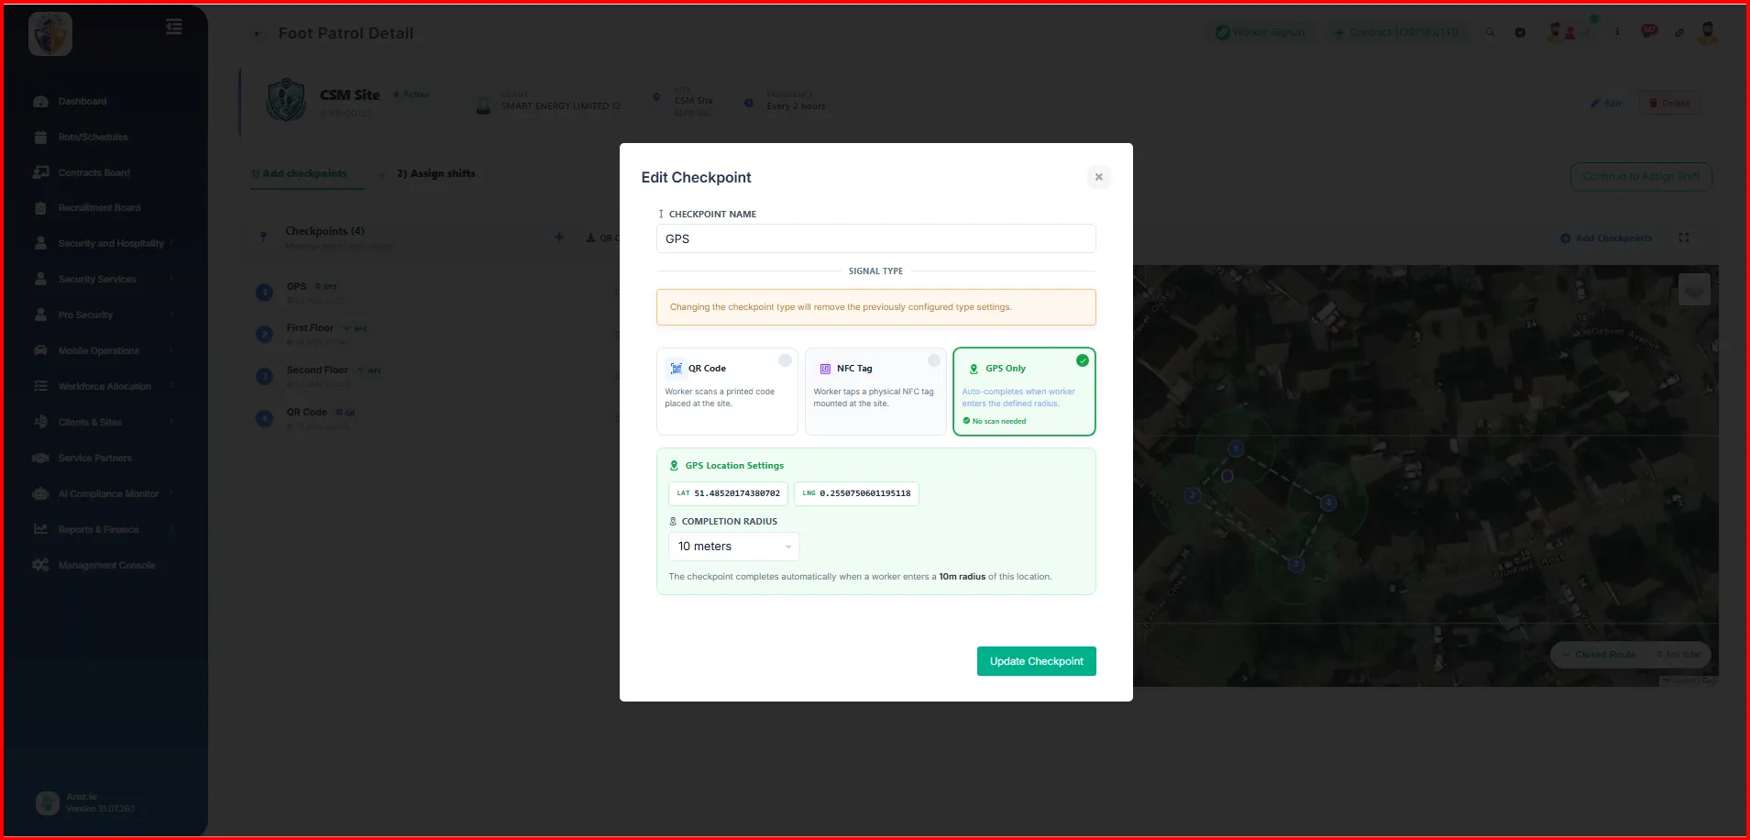Open search with the magnifier icon
Screen dimensions: 1750x840
pyautogui.click(x=1491, y=33)
